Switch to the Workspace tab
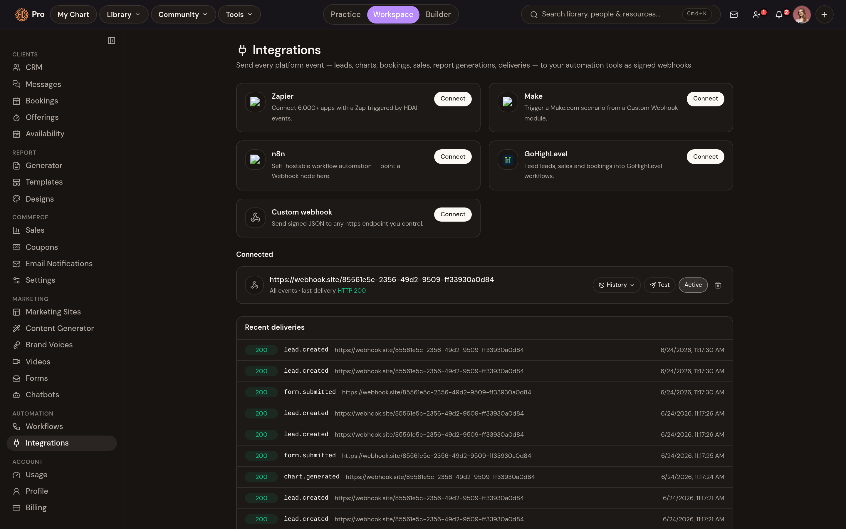 point(393,14)
